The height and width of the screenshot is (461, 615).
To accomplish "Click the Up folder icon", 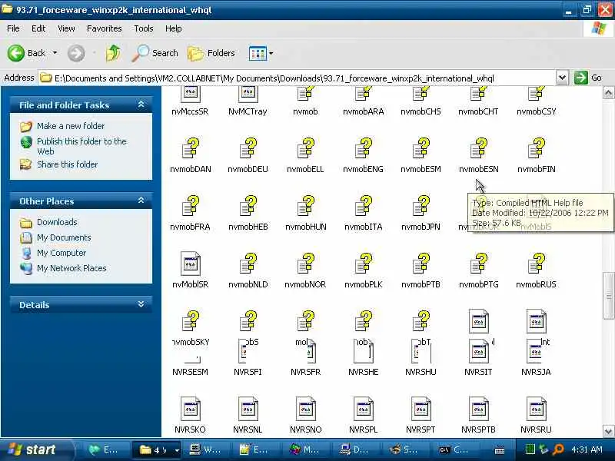I will 113,53.
